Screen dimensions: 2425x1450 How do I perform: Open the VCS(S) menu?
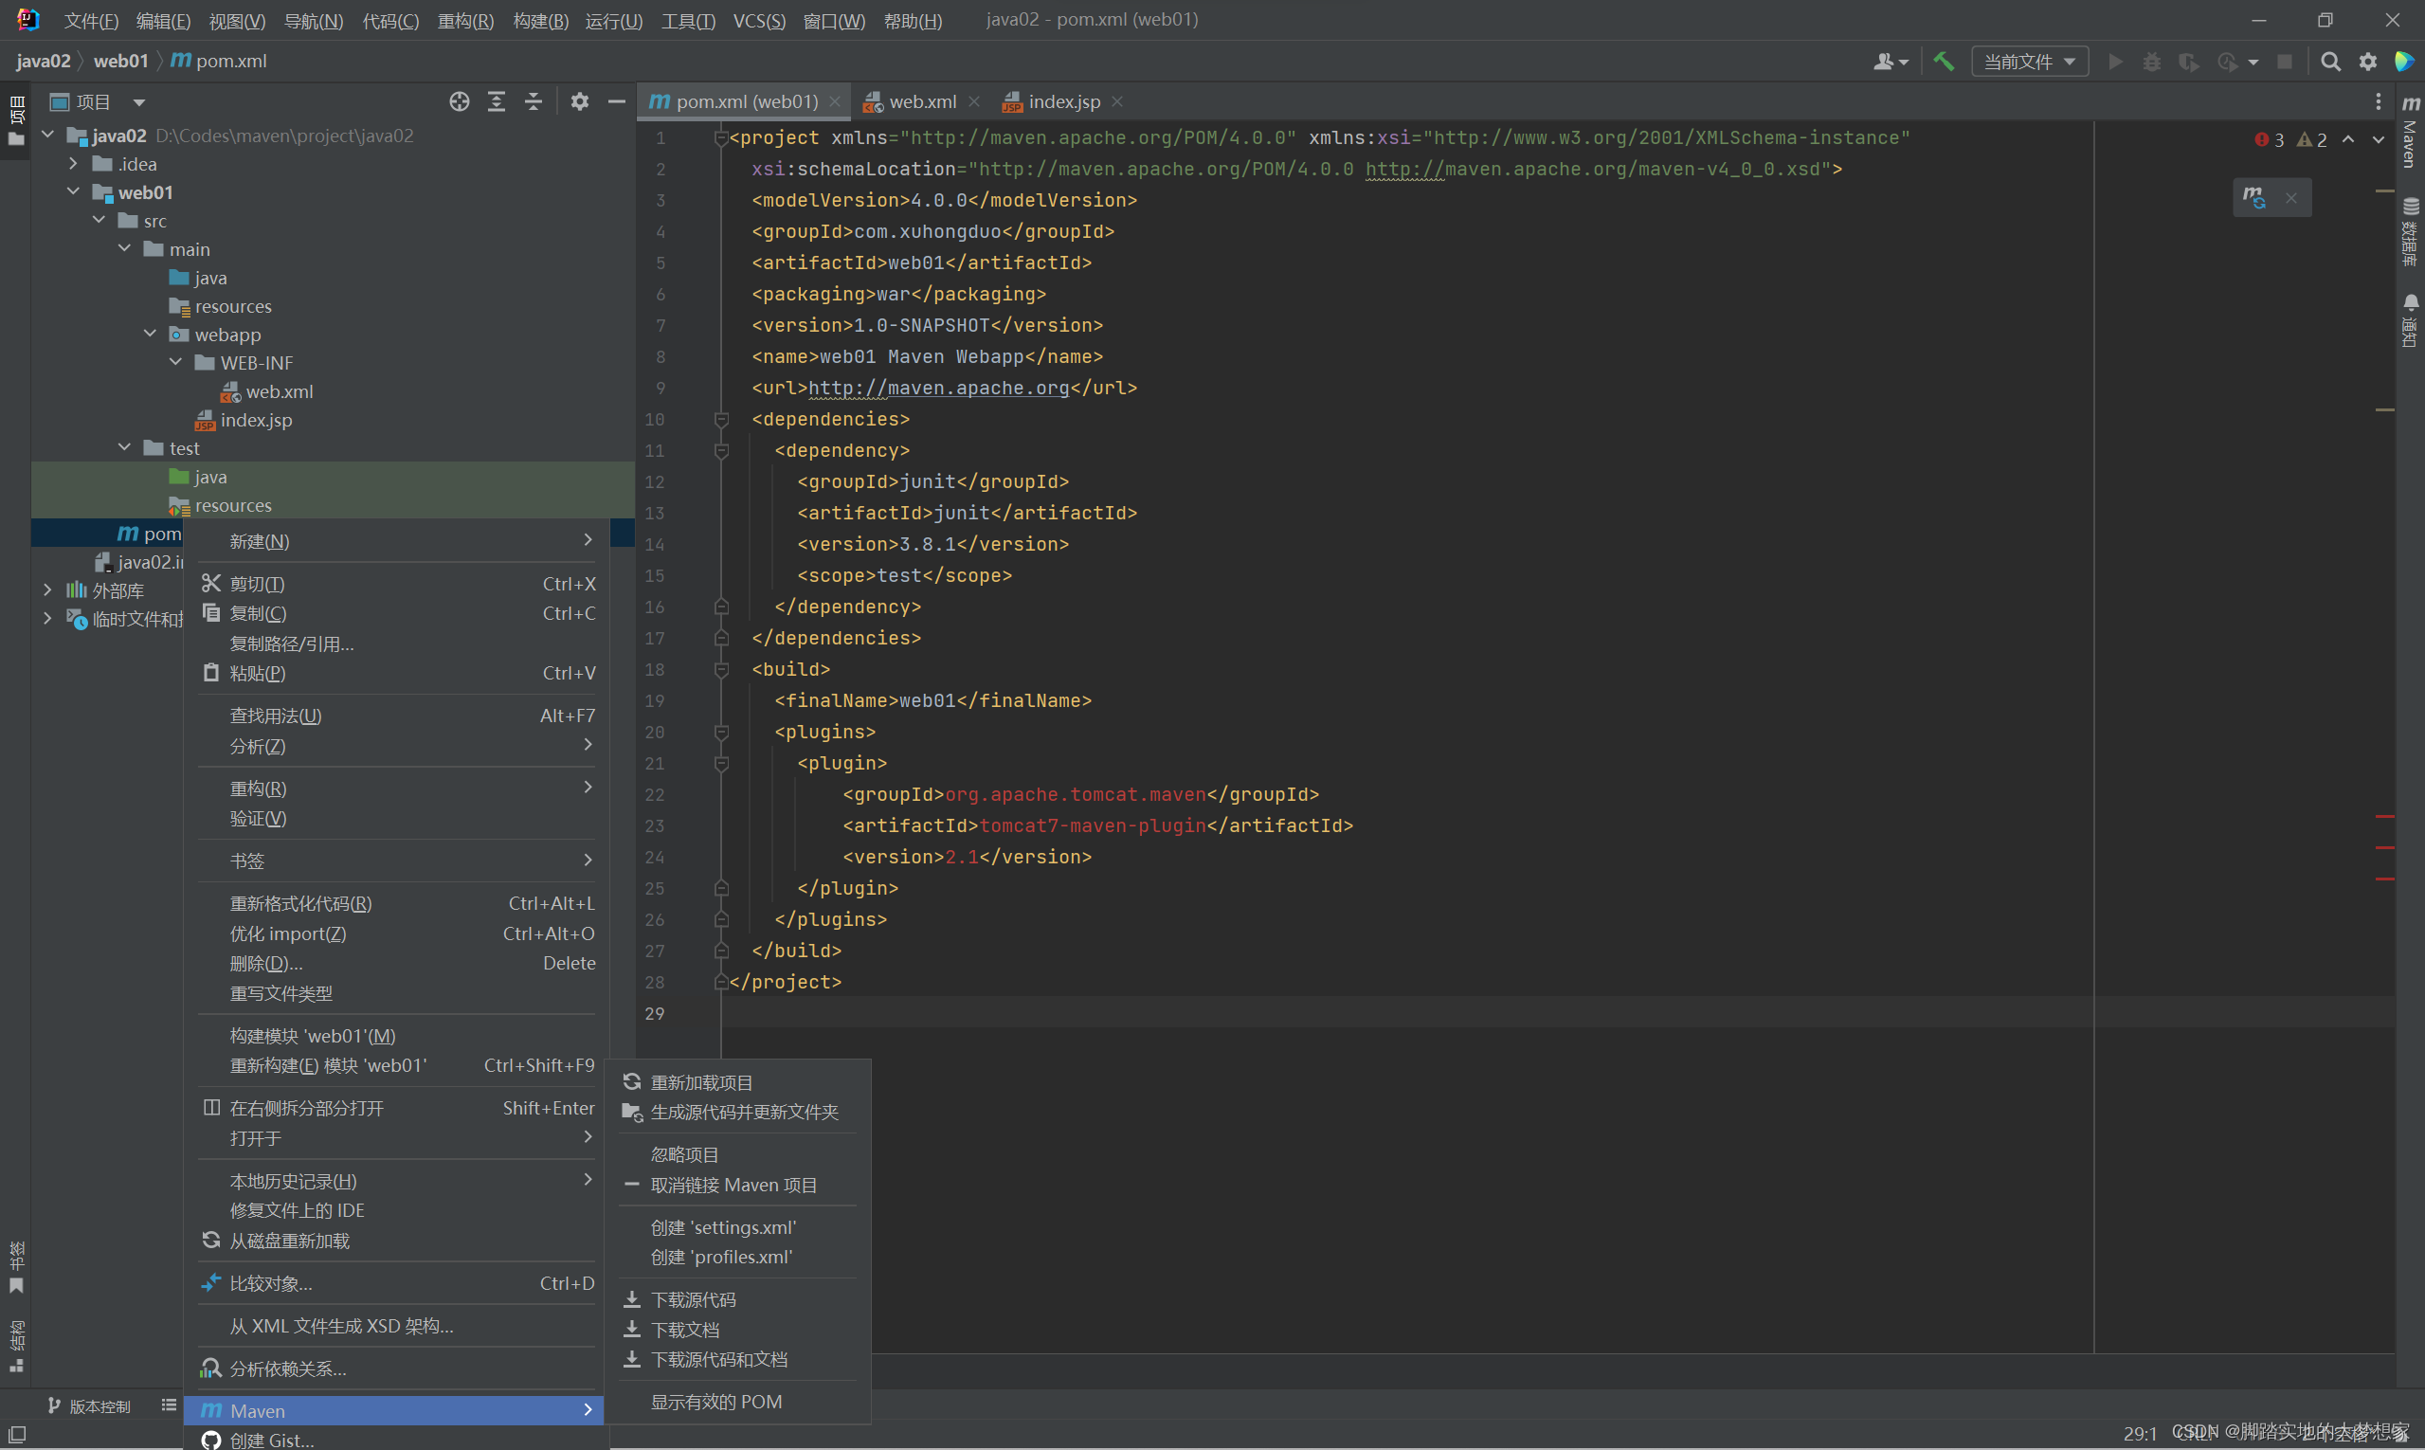coord(759,21)
